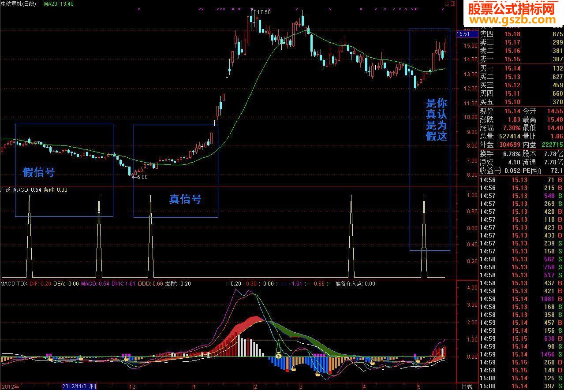
Task: Select the 买三 15.12 bid row
Action: [x=522, y=85]
